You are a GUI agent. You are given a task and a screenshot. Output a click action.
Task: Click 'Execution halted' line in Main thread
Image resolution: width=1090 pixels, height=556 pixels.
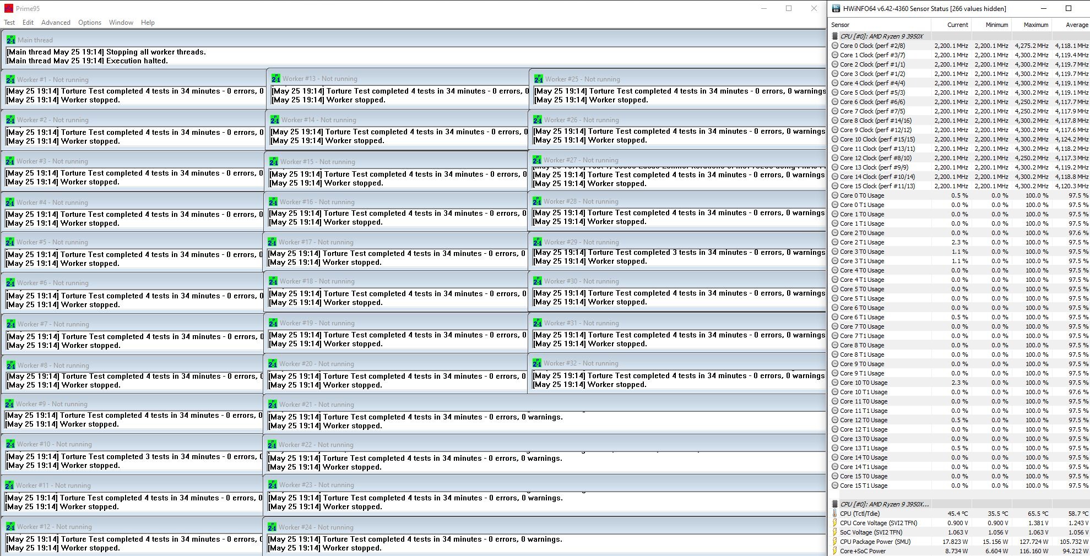87,61
